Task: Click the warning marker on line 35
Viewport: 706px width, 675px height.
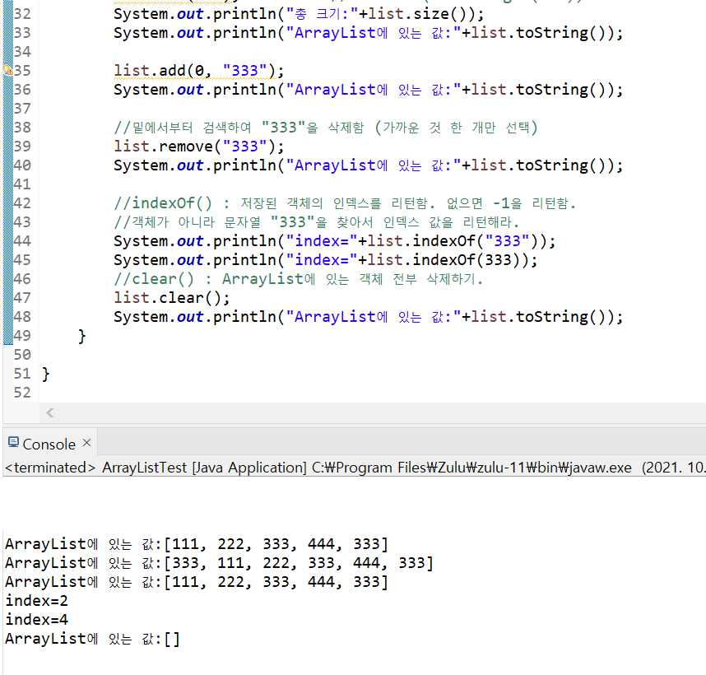Action: (7, 70)
